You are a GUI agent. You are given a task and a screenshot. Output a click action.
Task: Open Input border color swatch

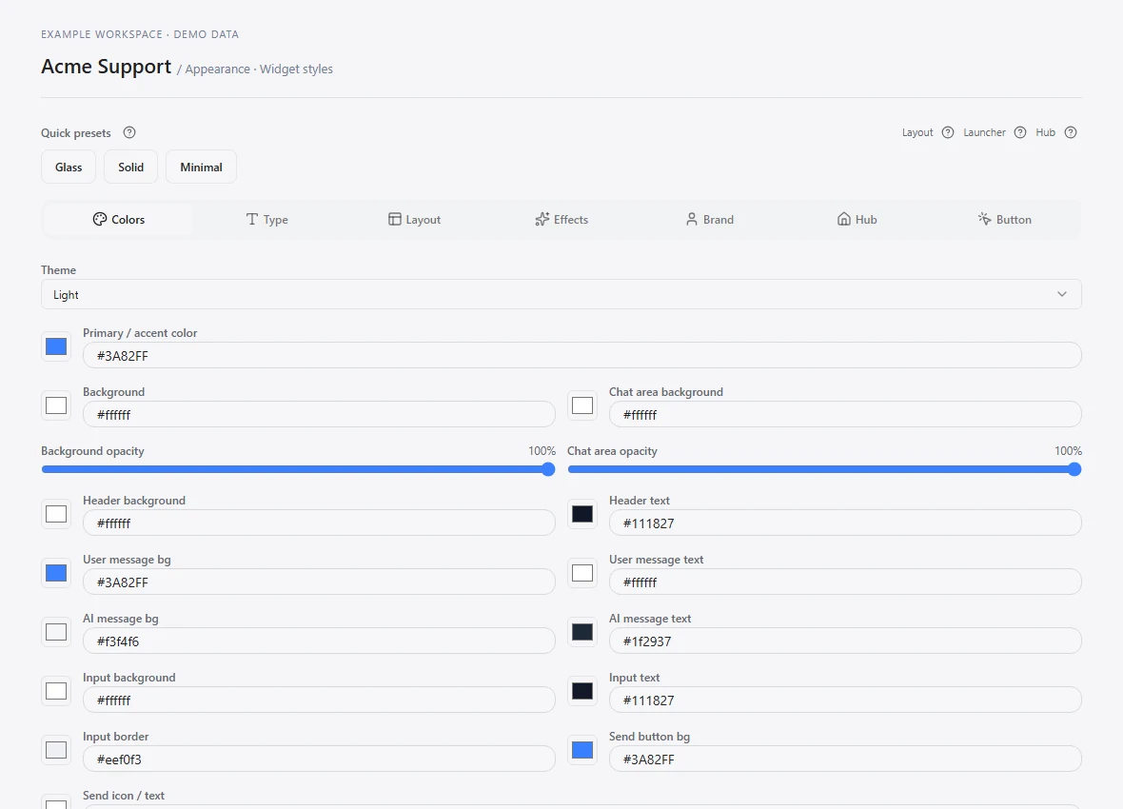pyautogui.click(x=56, y=750)
